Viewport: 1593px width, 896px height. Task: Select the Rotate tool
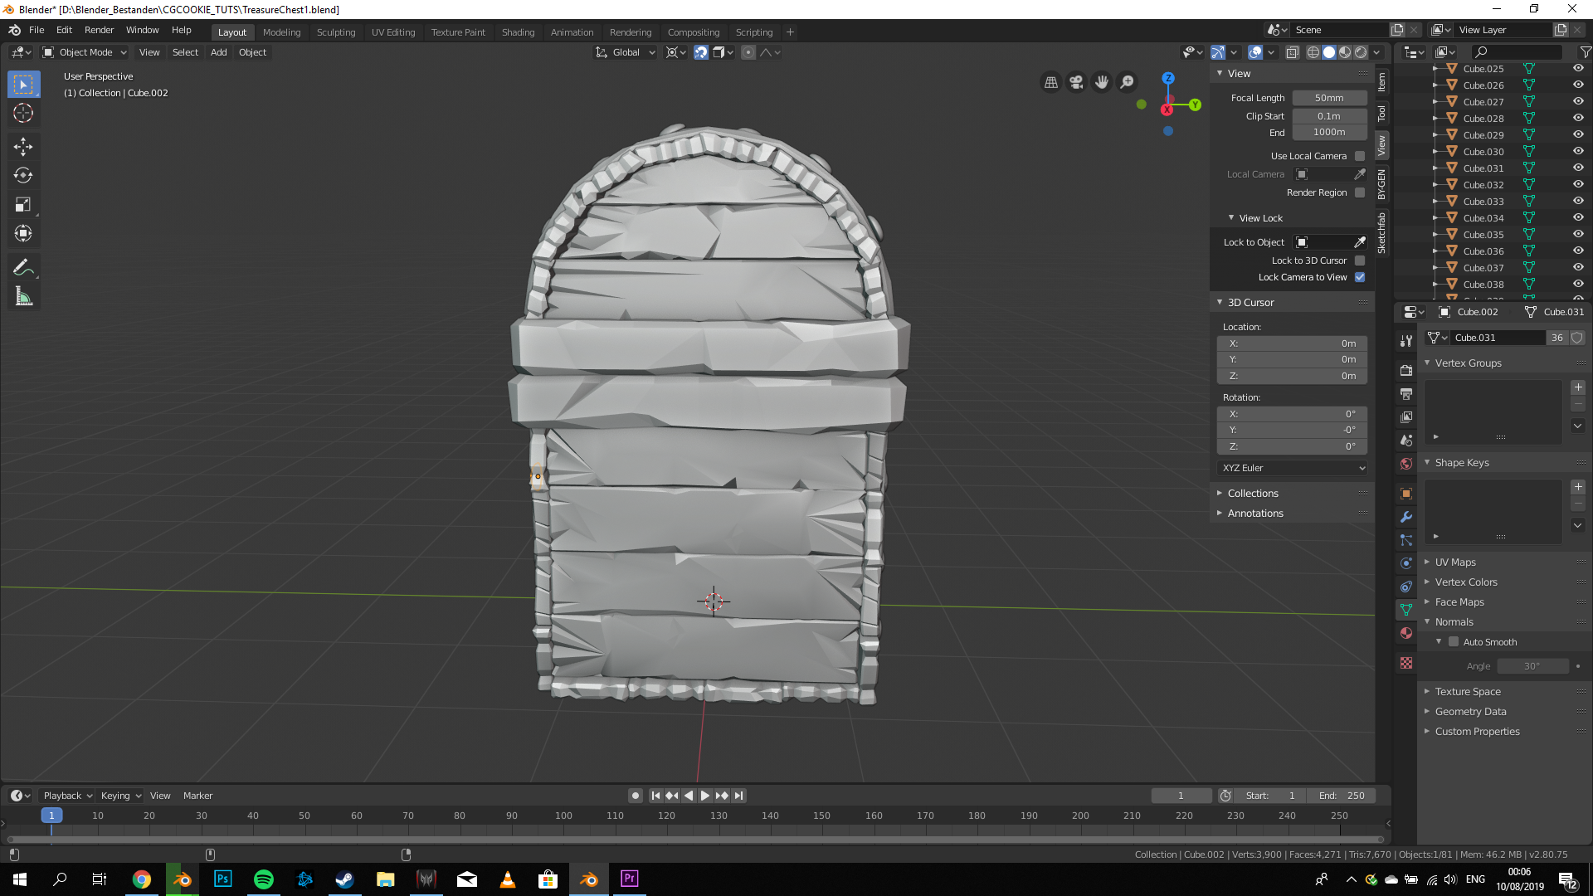point(23,175)
